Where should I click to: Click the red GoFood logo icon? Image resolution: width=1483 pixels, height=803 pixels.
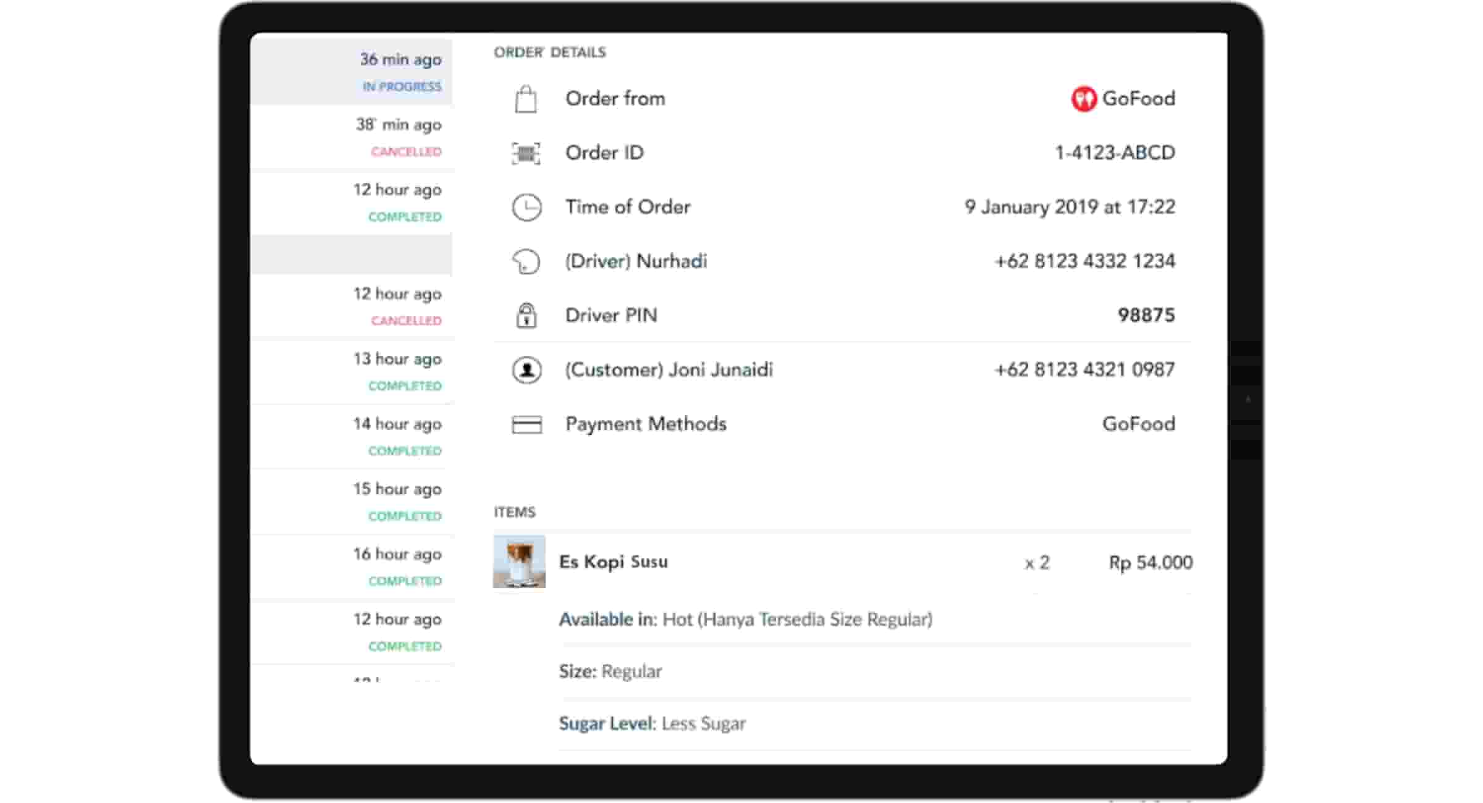1083,99
